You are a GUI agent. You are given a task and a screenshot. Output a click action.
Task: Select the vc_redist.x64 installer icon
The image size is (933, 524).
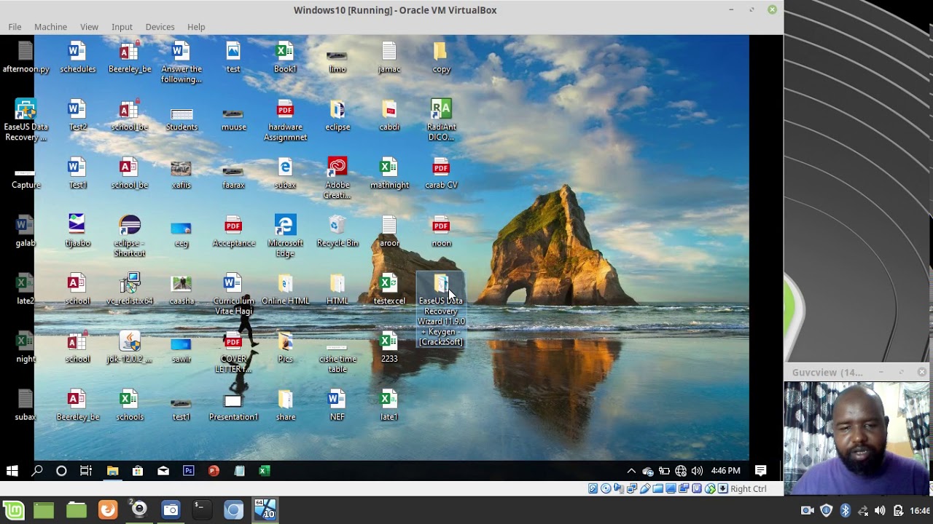click(x=130, y=290)
